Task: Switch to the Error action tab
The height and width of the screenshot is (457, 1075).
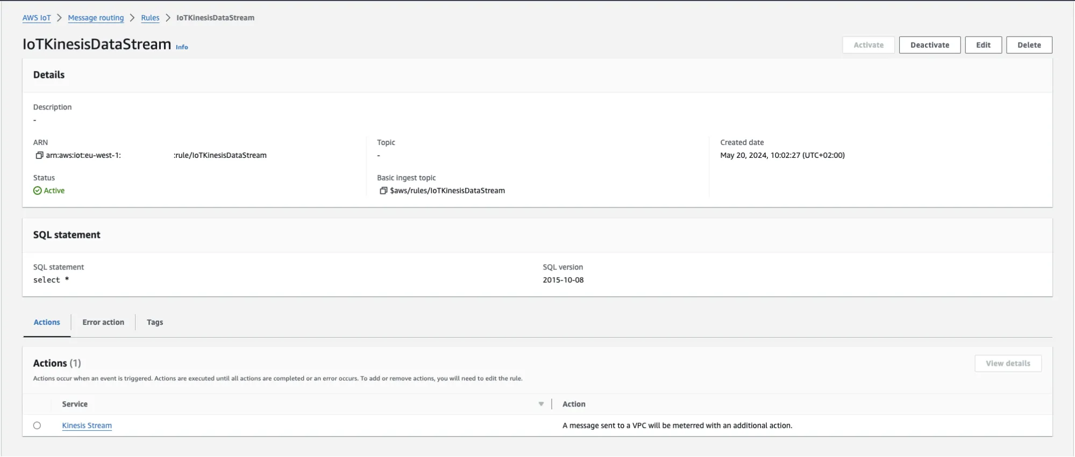Action: tap(103, 322)
